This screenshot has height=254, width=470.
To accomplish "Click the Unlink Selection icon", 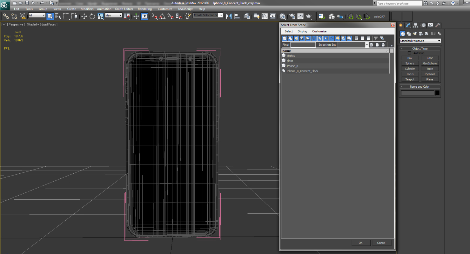I will pyautogui.click(x=14, y=16).
